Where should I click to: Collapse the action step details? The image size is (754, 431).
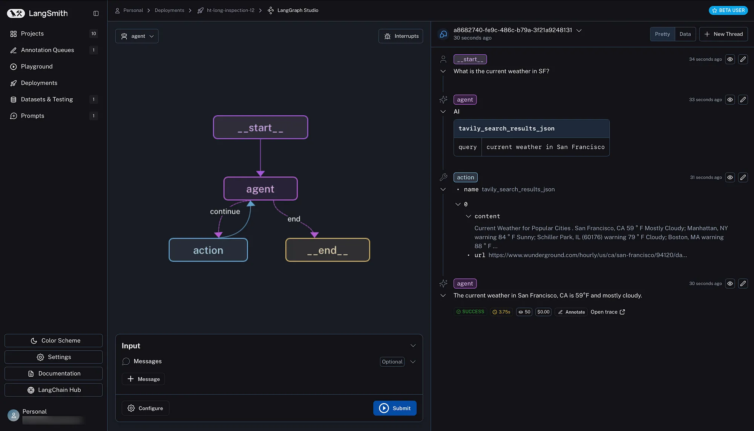pos(443,190)
